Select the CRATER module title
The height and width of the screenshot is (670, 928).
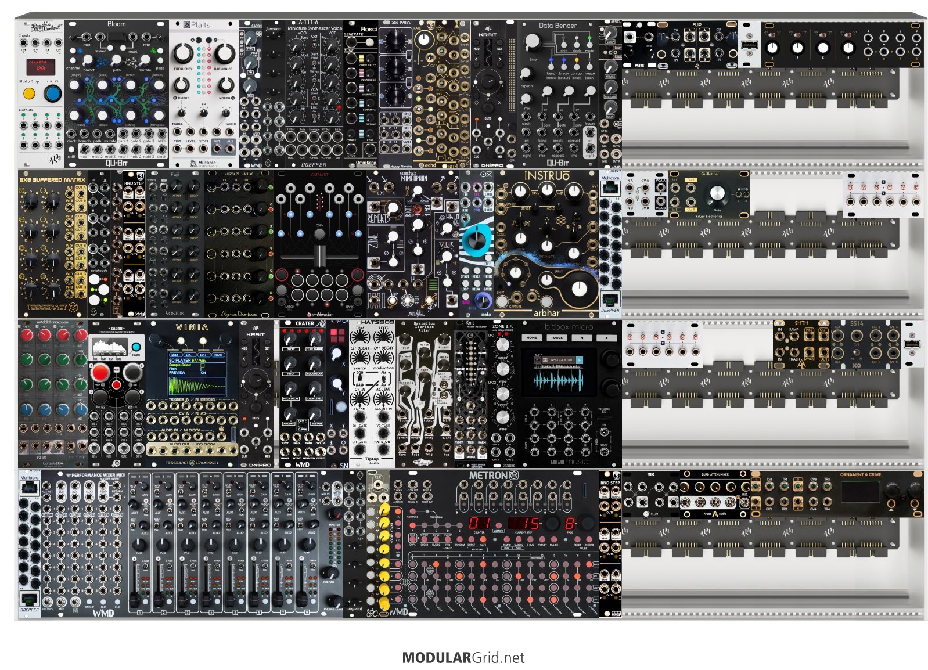click(304, 323)
